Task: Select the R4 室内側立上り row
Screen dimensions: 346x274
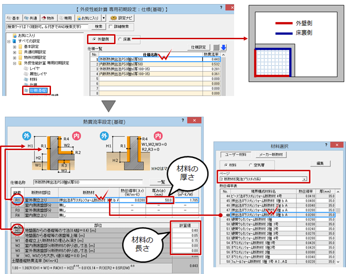Action: pyautogui.click(x=105, y=215)
